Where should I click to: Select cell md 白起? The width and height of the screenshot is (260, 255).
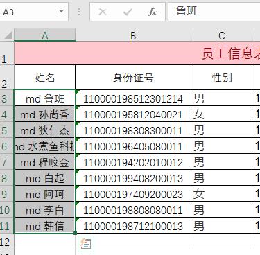45,178
